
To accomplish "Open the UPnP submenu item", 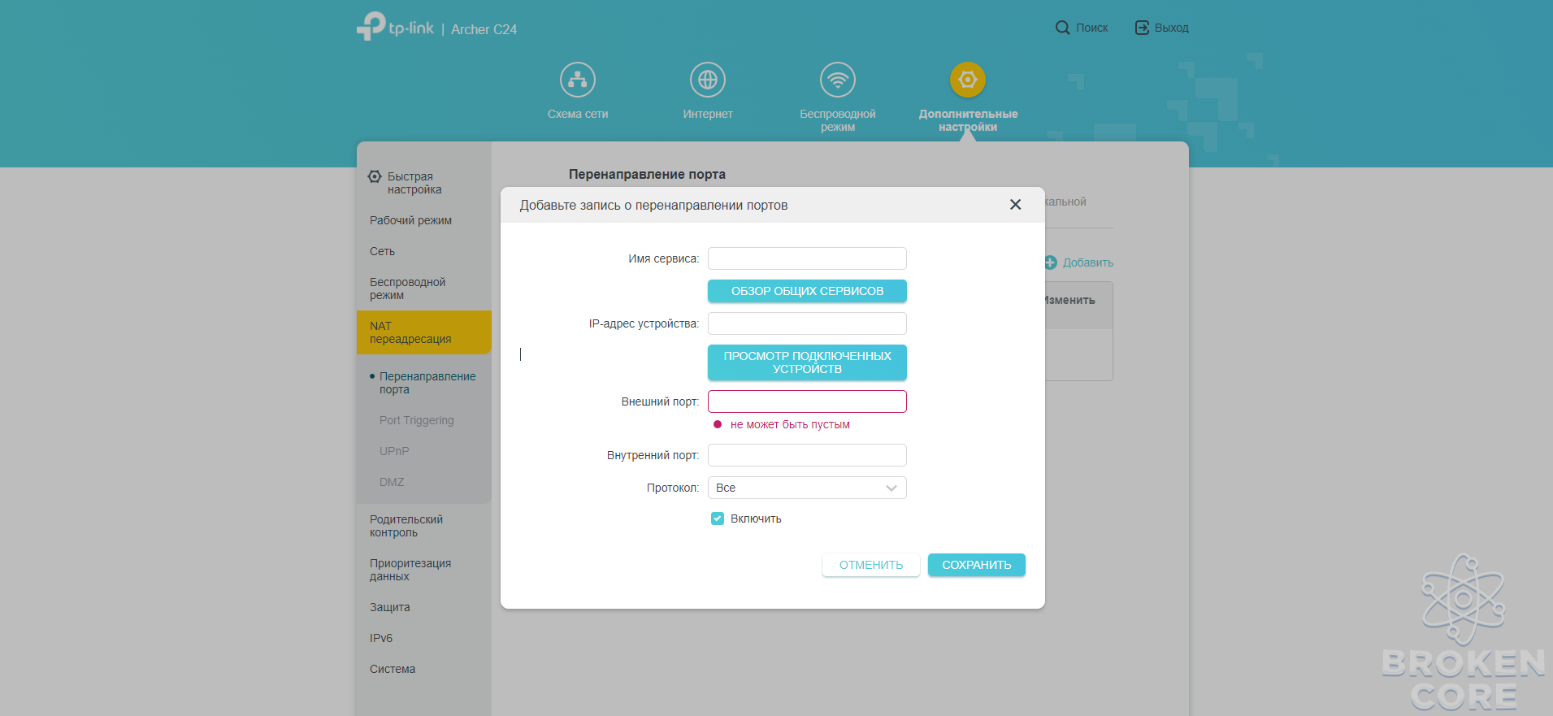I will pos(394,451).
